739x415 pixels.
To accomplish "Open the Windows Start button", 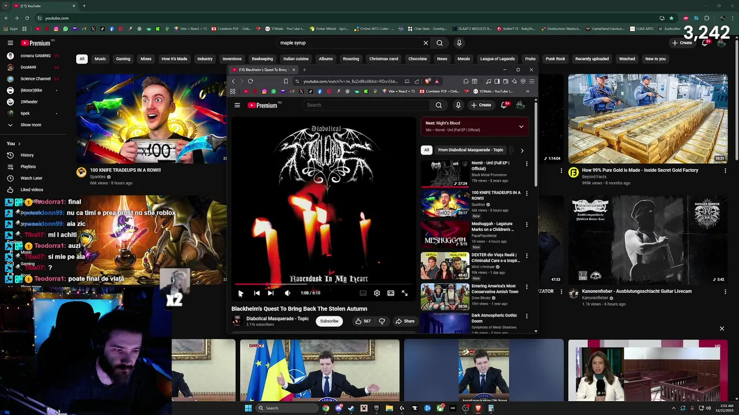I will [x=248, y=408].
